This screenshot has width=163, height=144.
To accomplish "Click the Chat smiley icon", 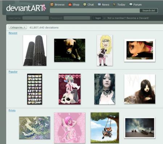I will 85,4.
